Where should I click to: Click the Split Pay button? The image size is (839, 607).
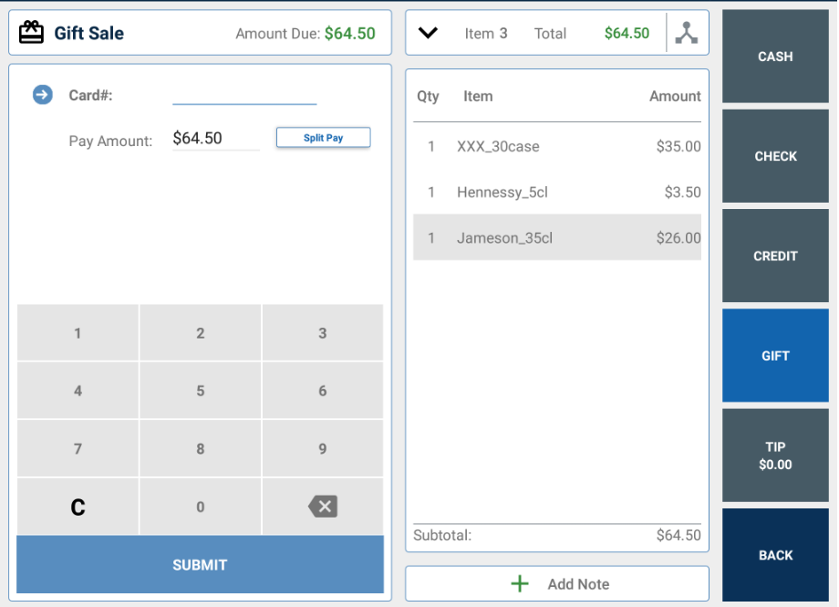coord(323,138)
